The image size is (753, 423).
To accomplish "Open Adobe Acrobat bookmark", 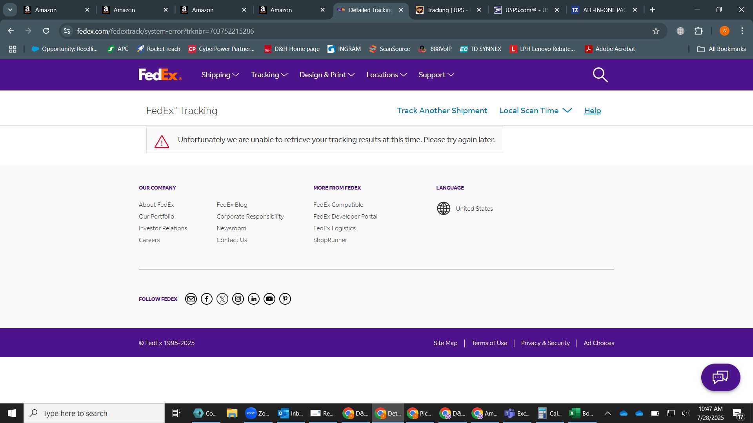I will 610,49.
